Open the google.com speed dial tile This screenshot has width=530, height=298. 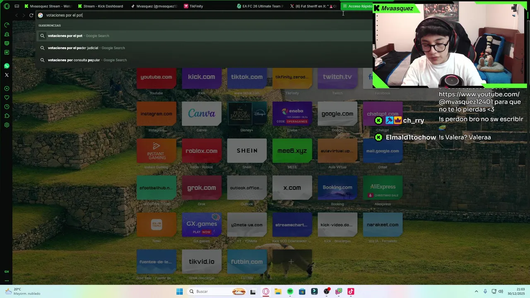tap(337, 114)
